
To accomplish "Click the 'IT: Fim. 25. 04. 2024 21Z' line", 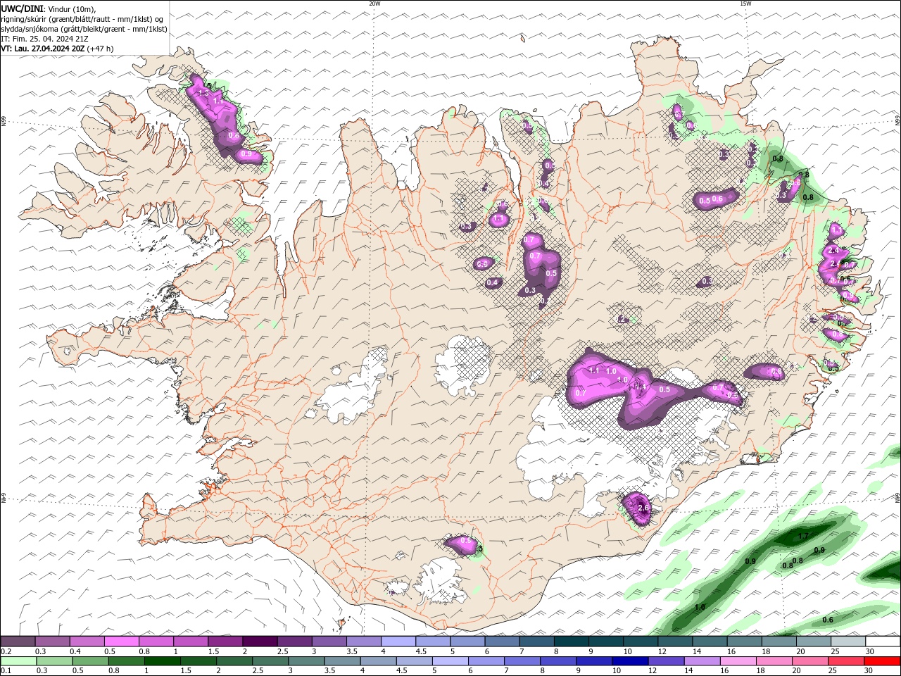I will tap(44, 39).
